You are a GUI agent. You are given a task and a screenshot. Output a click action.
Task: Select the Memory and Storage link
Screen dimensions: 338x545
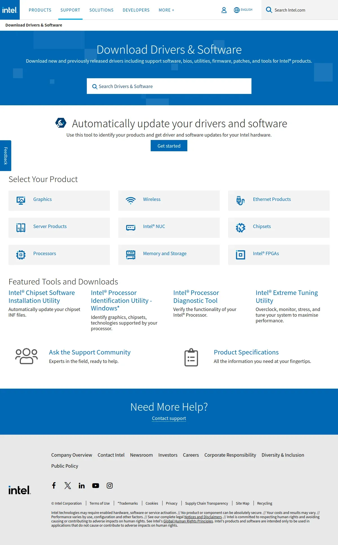click(165, 253)
